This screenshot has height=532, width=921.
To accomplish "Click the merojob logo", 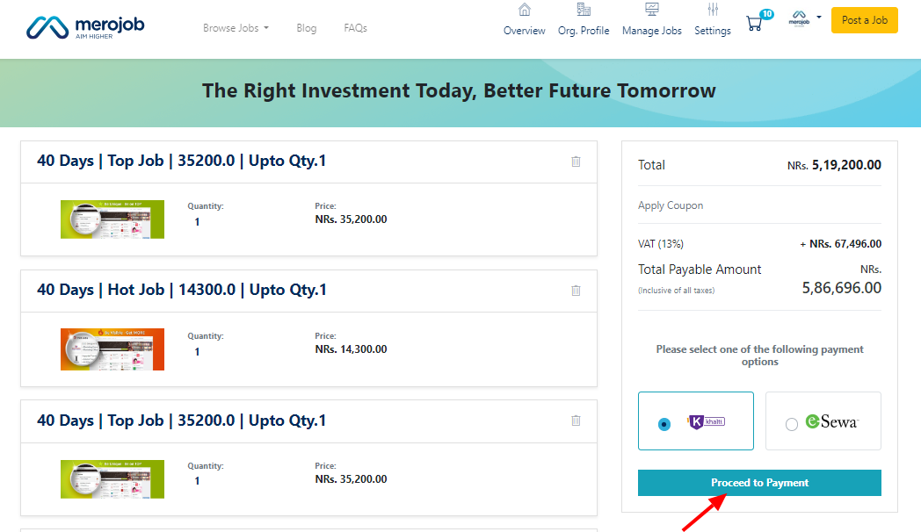I will [x=85, y=27].
